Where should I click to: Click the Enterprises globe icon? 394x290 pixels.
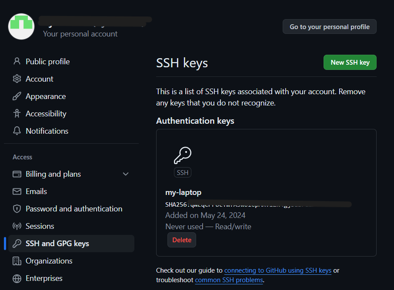coord(17,278)
